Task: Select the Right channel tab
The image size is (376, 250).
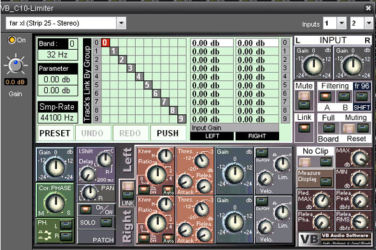Action: [x=127, y=227]
